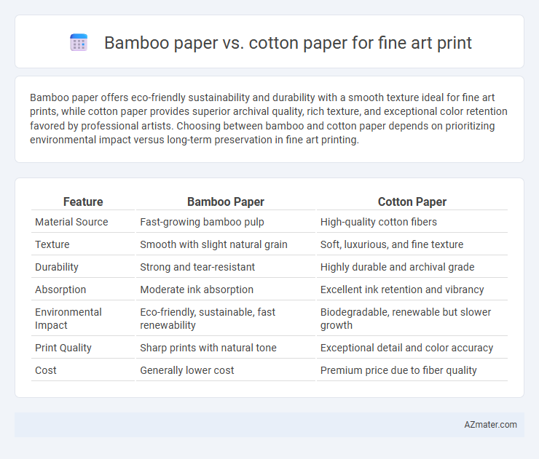539x459 pixels.
Task: Click the cell 'Strong and tear-resistant'
Action: (197, 267)
